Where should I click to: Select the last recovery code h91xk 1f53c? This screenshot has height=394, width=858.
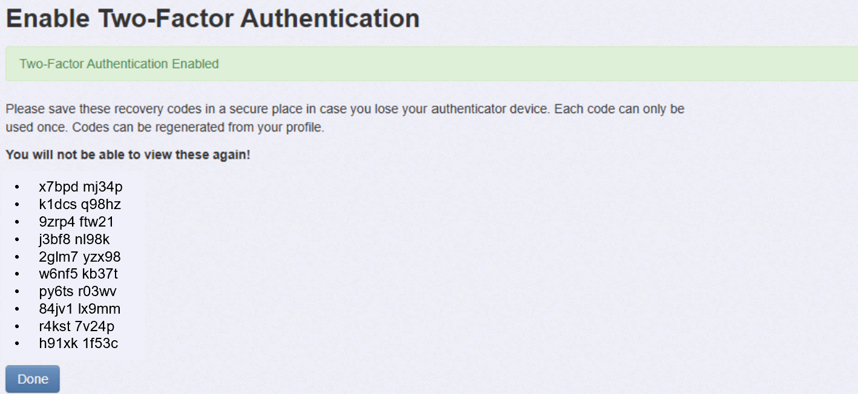79,344
